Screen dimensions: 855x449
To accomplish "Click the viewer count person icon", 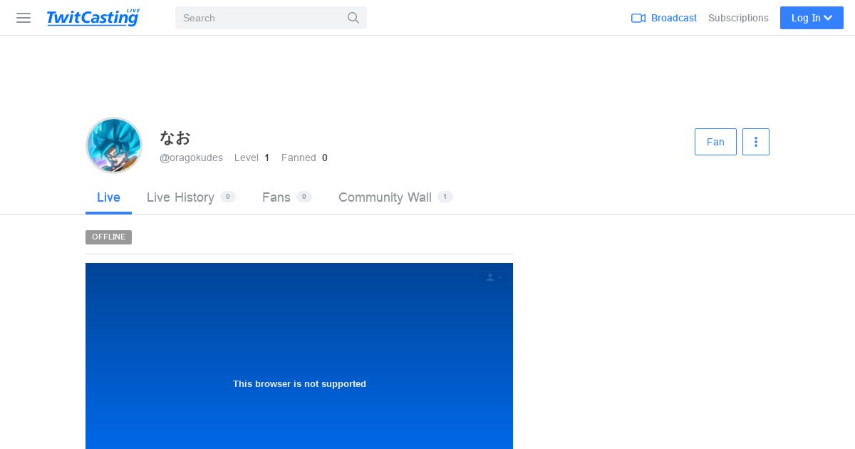I will tap(490, 277).
